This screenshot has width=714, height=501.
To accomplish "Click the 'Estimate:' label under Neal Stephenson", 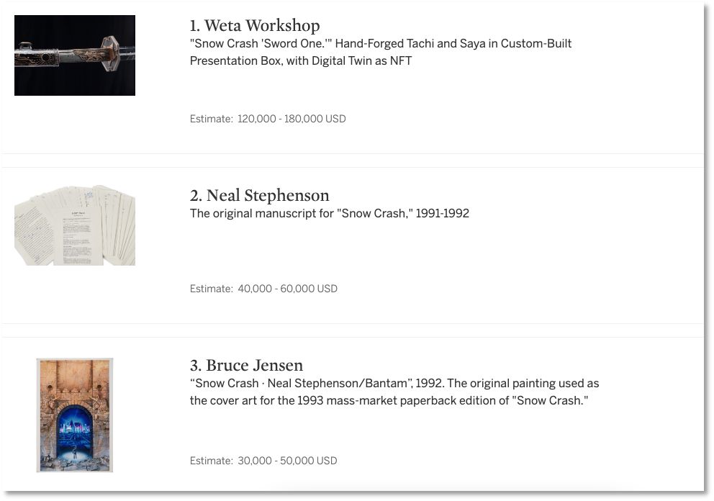I will (x=211, y=289).
